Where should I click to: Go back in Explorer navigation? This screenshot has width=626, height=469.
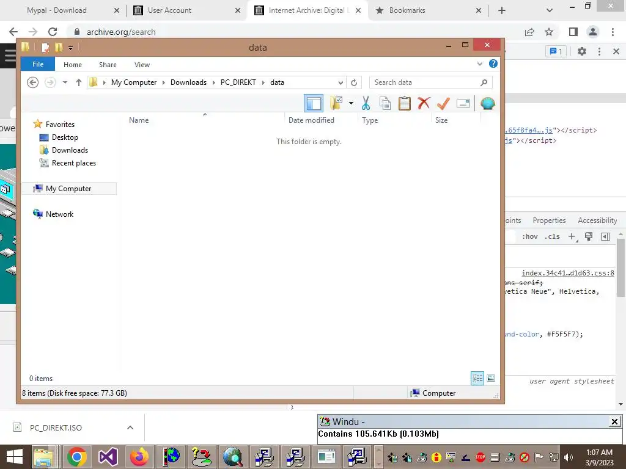[x=33, y=82]
